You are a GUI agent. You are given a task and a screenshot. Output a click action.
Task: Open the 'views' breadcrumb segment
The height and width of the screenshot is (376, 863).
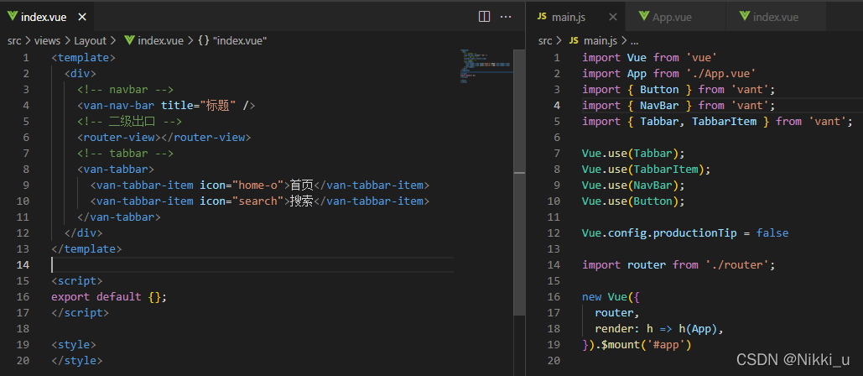(x=47, y=41)
